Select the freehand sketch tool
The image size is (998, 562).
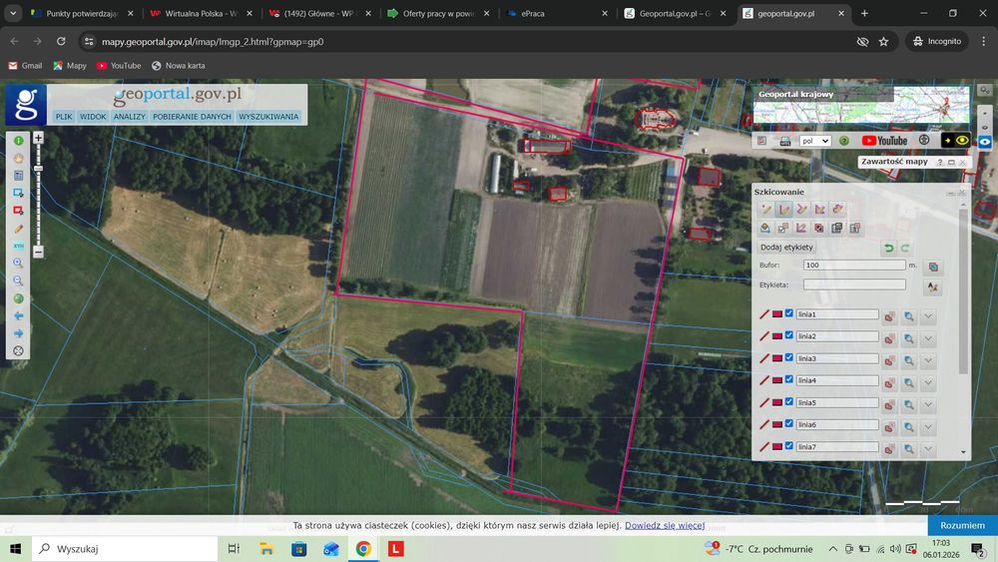[837, 210]
